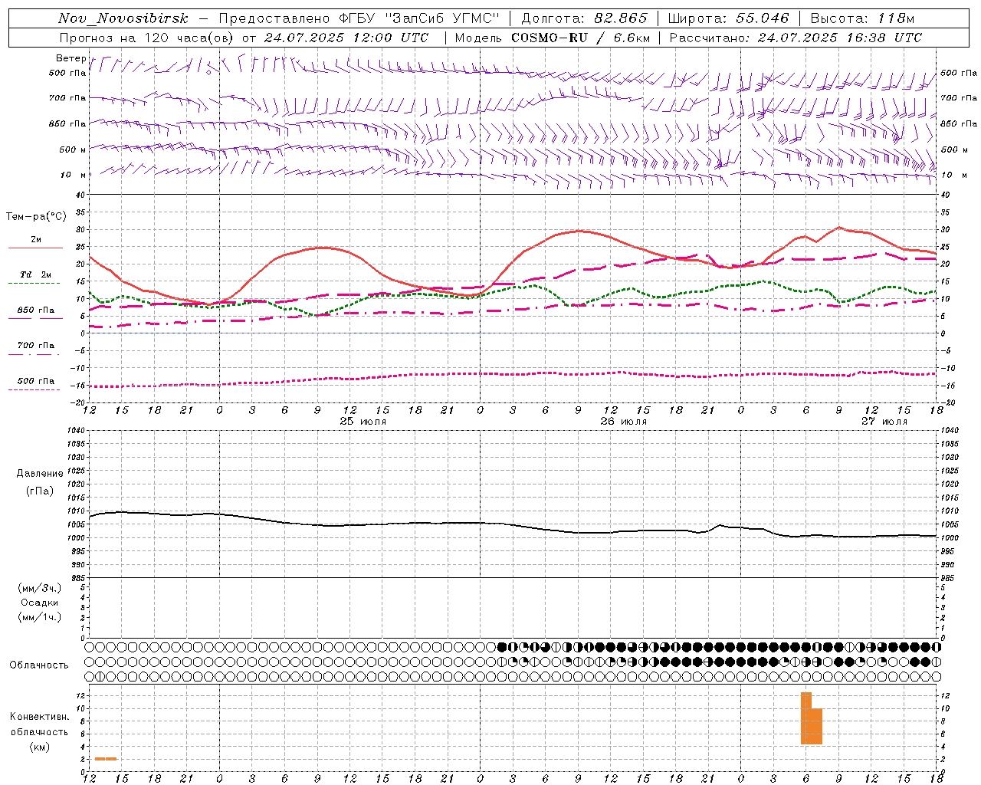Click the small orange bar near 2 km

(x=106, y=759)
